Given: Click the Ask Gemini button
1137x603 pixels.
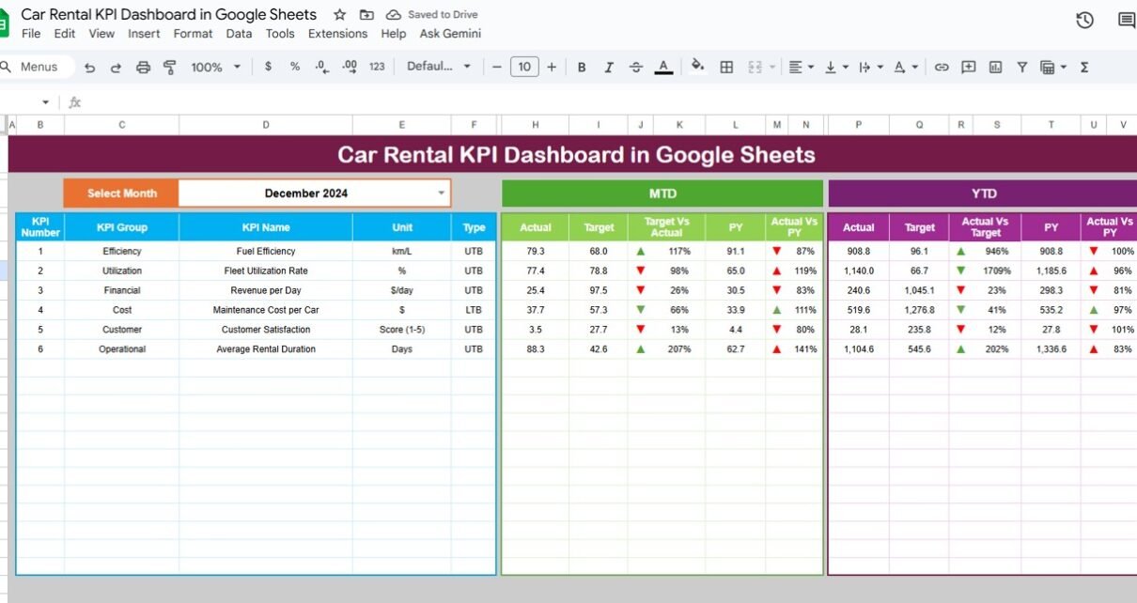Looking at the screenshot, I should click(450, 34).
